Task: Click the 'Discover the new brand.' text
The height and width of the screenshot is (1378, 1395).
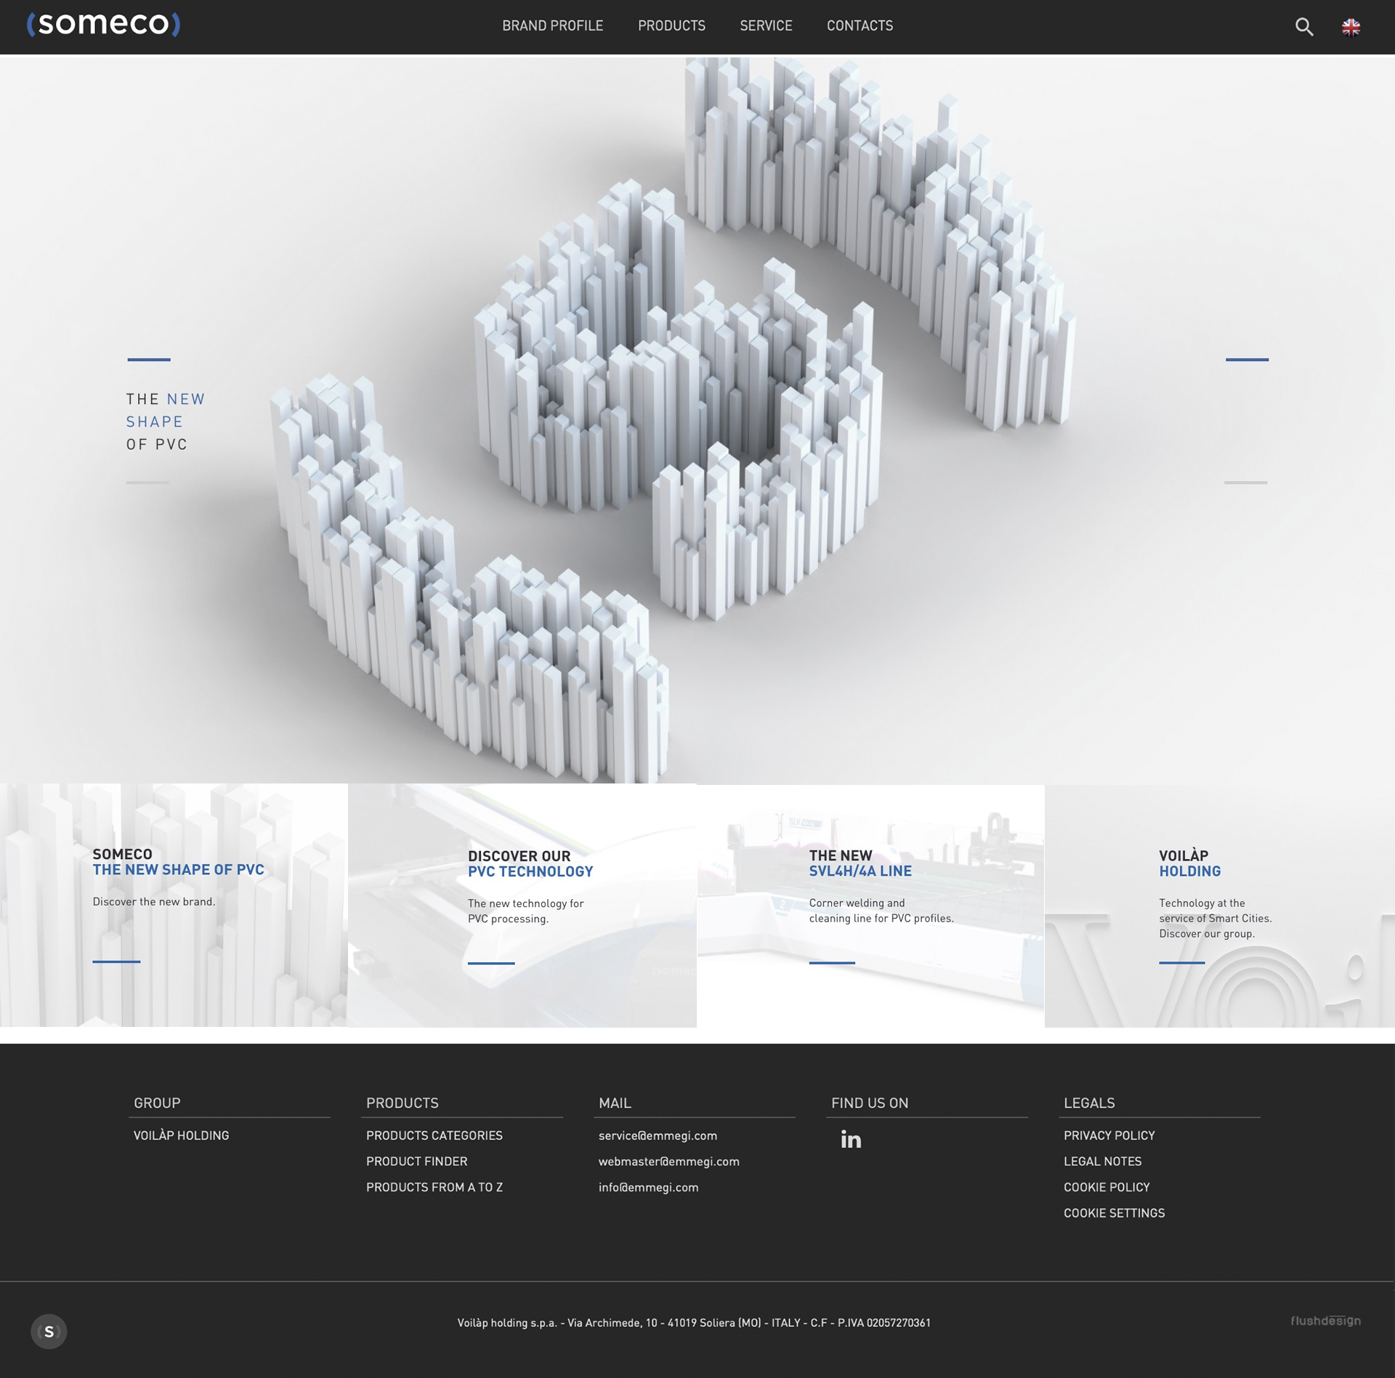Action: [154, 901]
